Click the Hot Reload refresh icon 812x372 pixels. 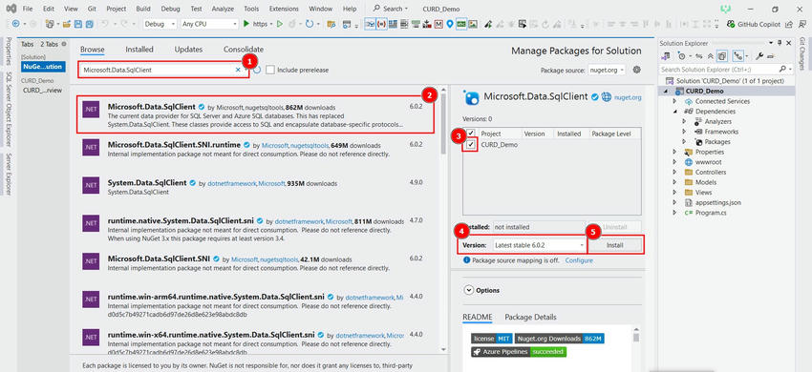coord(310,24)
